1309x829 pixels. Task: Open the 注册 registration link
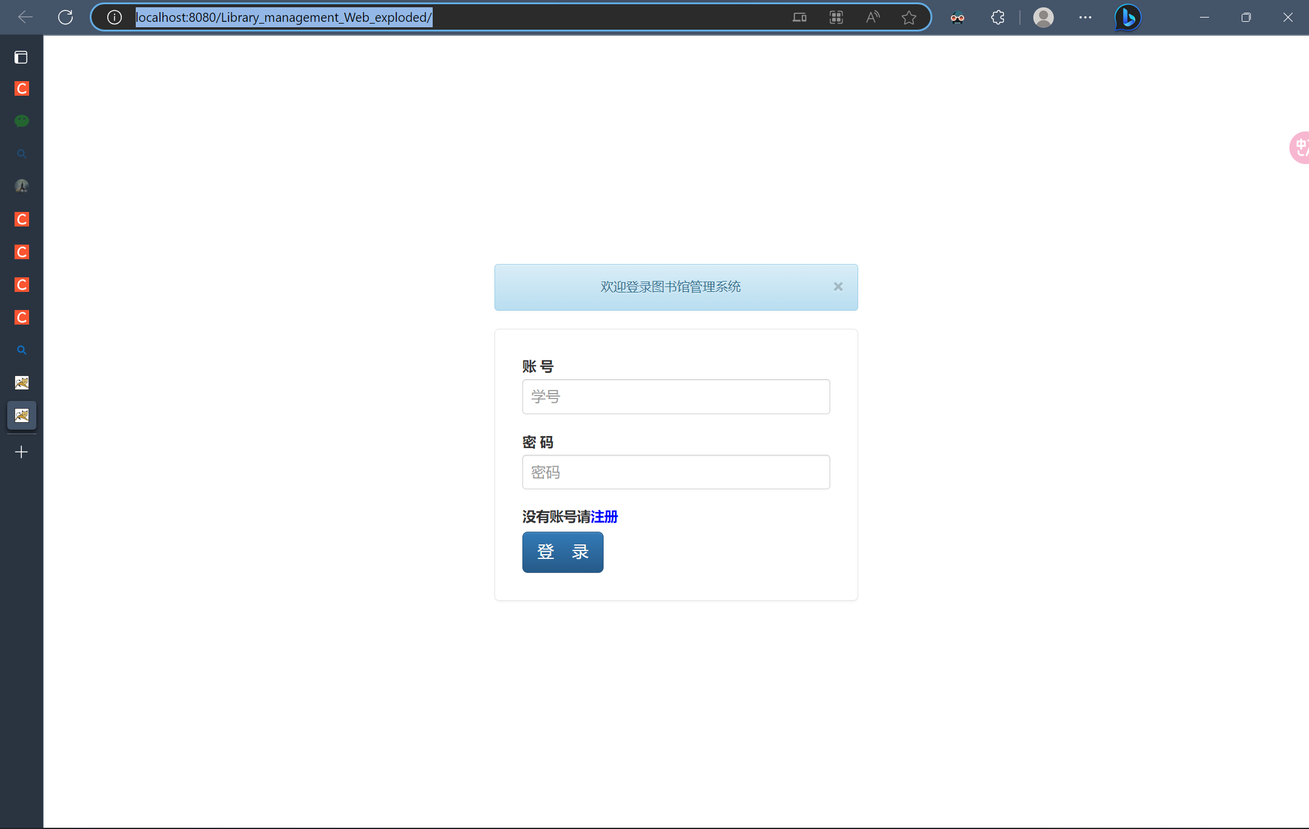[x=604, y=517]
